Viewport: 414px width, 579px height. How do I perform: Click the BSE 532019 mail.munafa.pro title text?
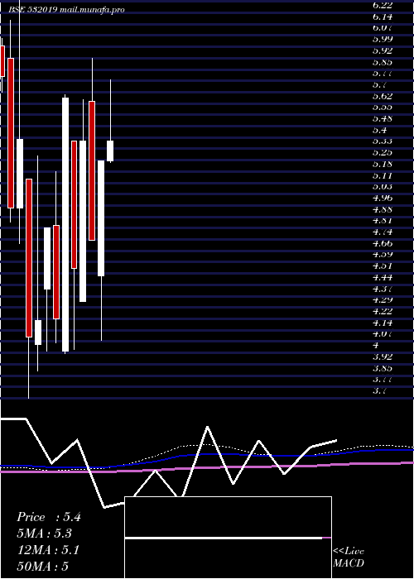[x=66, y=10]
